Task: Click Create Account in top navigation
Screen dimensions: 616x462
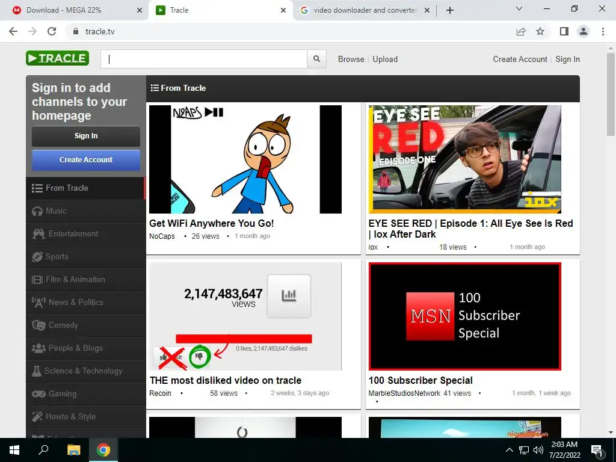Action: point(520,59)
